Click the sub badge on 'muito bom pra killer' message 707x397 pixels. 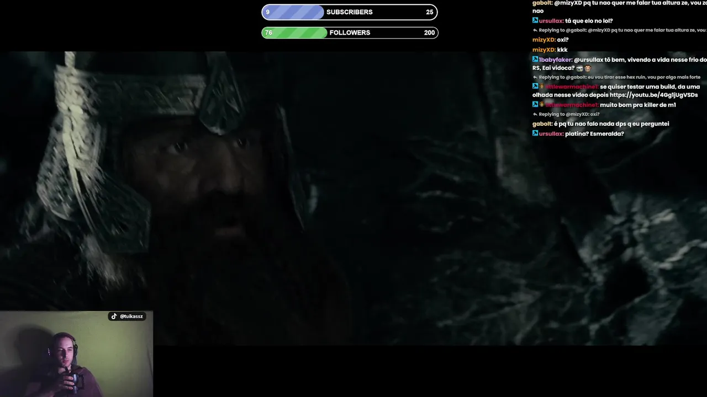(x=542, y=104)
